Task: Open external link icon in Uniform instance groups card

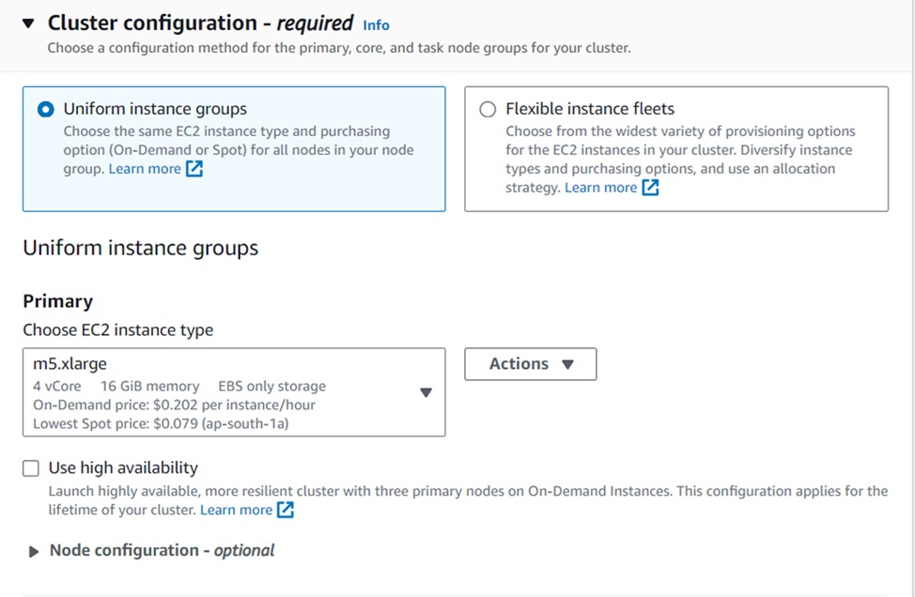Action: click(194, 169)
